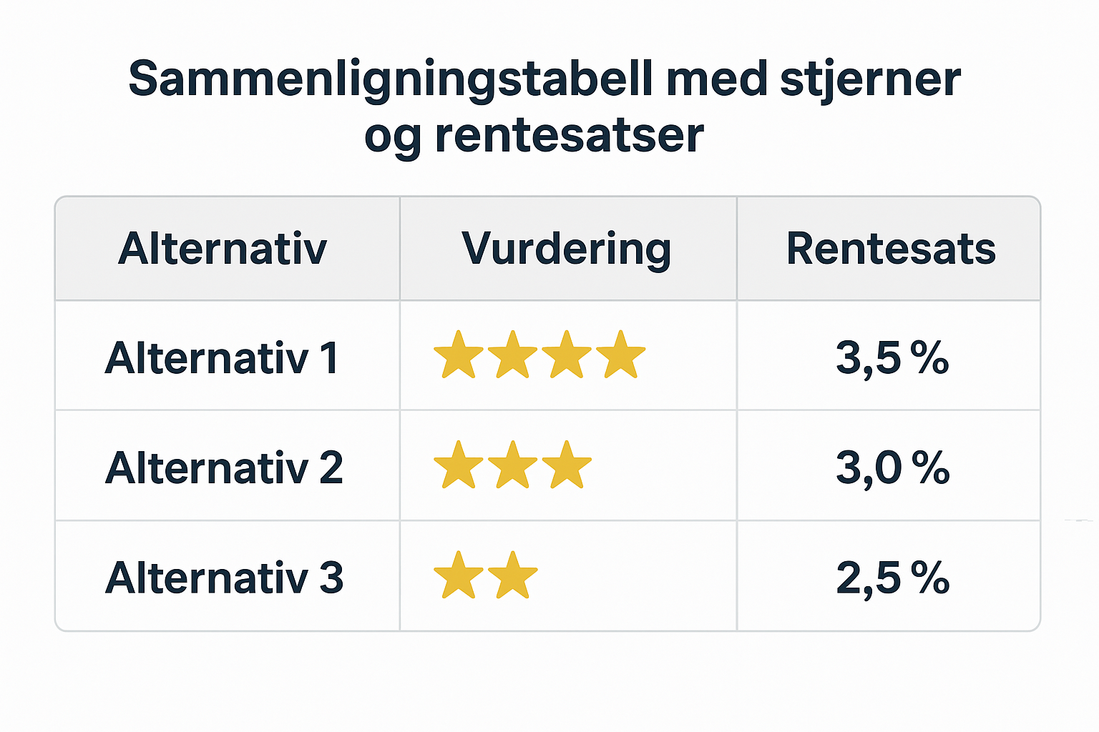
Task: Click the first star in Alternativ 1 row
Action: [x=459, y=355]
